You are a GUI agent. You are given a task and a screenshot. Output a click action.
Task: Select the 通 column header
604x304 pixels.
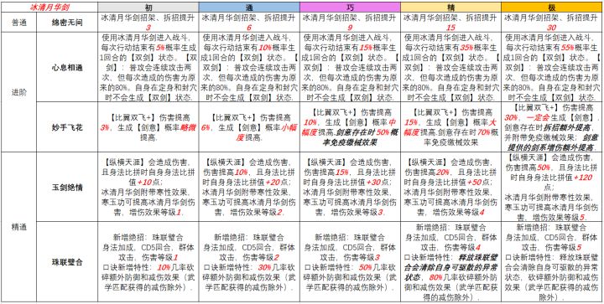click(x=249, y=7)
